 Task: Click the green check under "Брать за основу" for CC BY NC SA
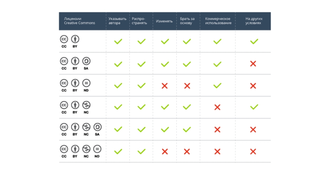187,129
